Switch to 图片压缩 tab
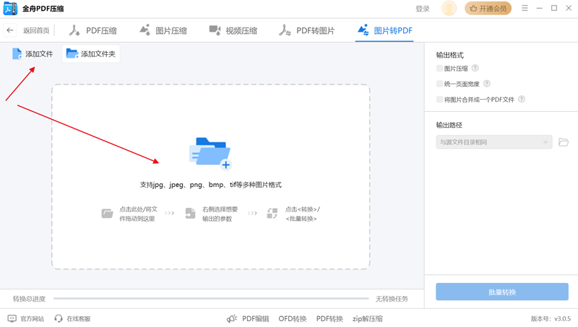578x327 pixels. pos(163,30)
